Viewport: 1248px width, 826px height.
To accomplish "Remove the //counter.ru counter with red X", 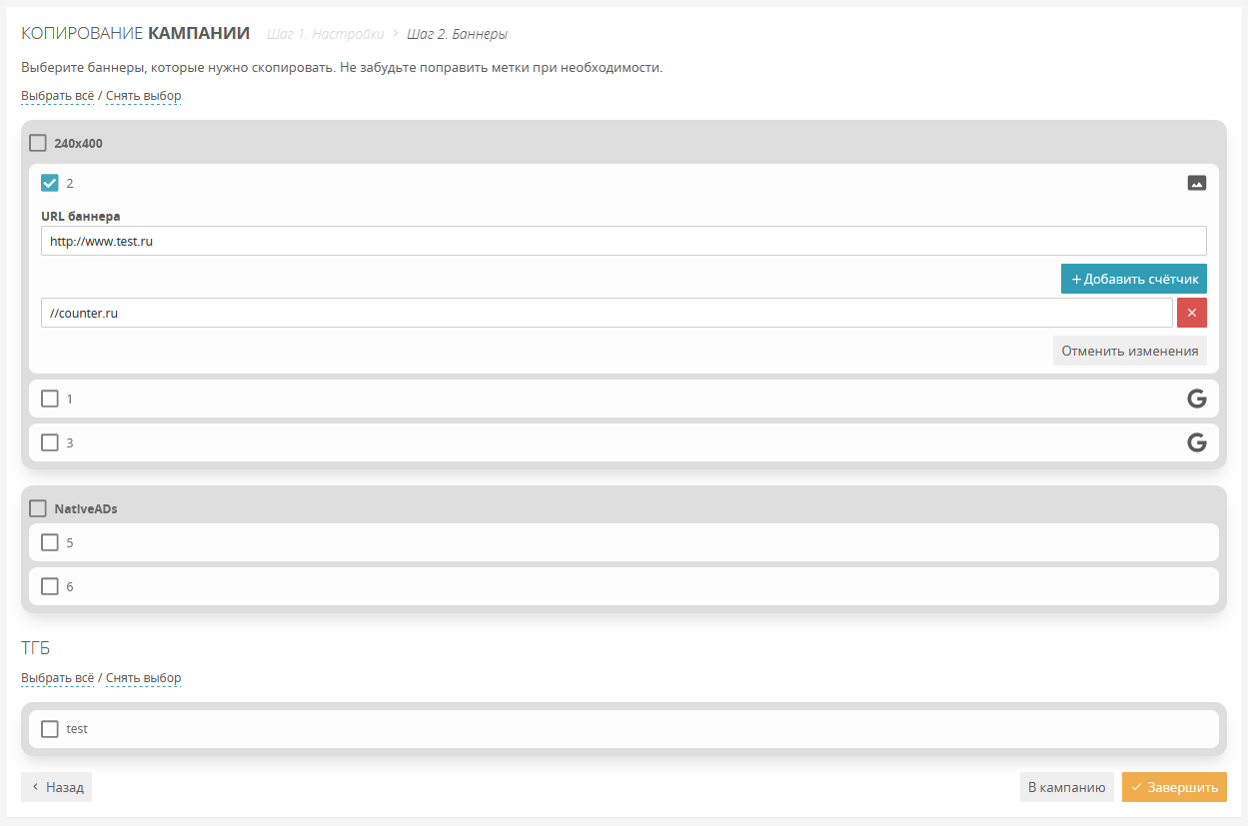I will click(1192, 313).
